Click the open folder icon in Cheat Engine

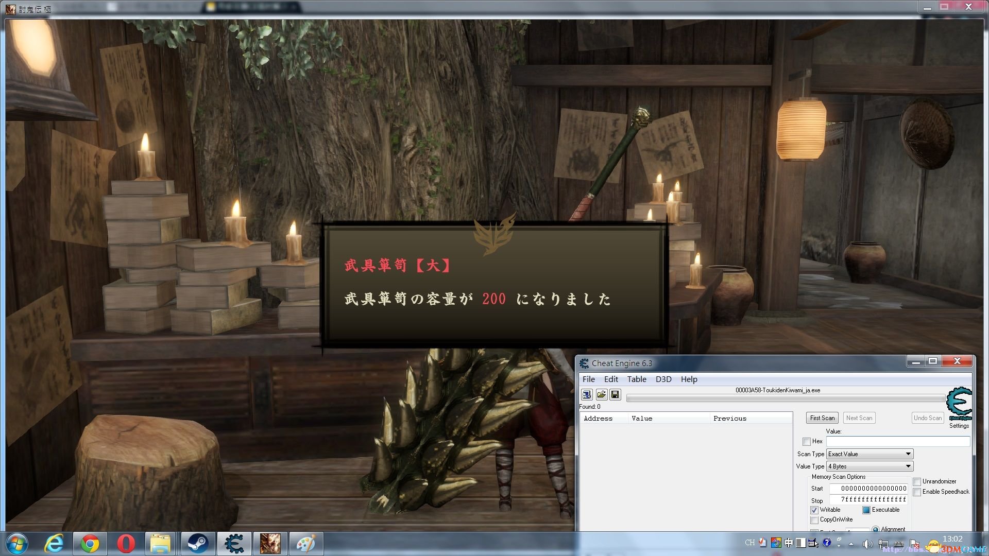[601, 395]
